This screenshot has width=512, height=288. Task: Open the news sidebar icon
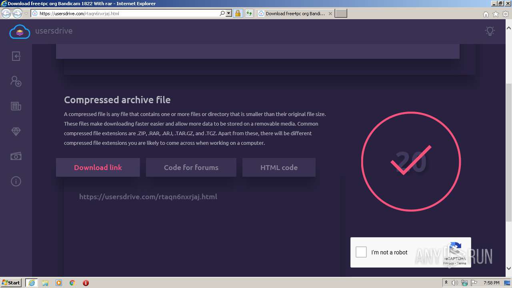click(16, 106)
